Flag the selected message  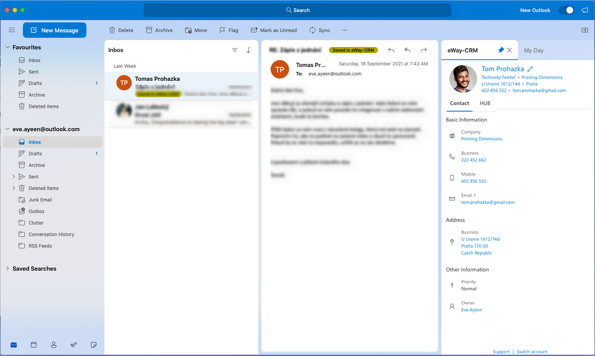coord(229,30)
